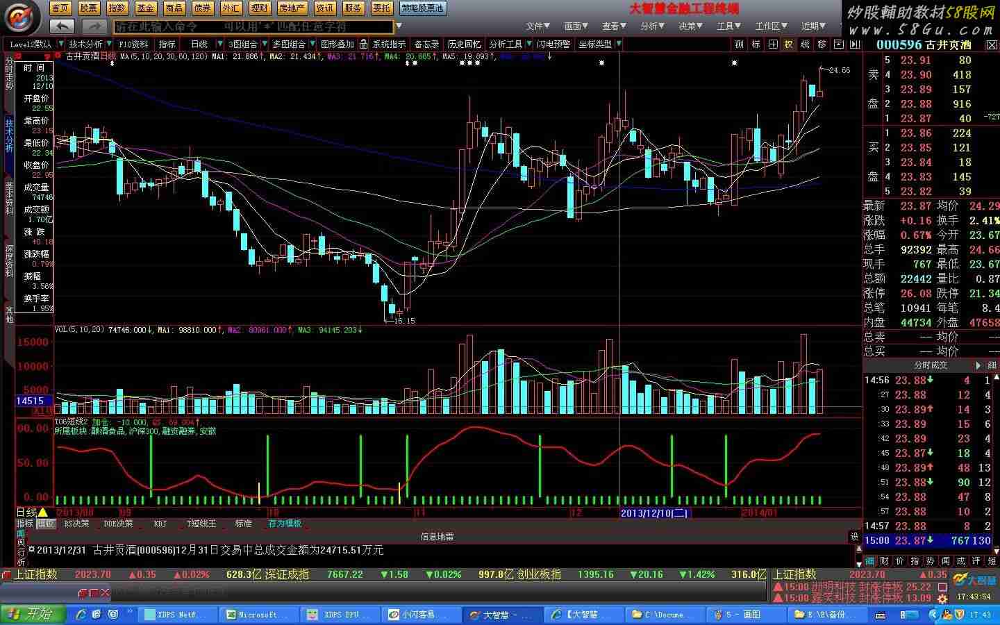1000x625 pixels.
Task: Switch to the T短线王 indicator tab
Action: tap(202, 524)
